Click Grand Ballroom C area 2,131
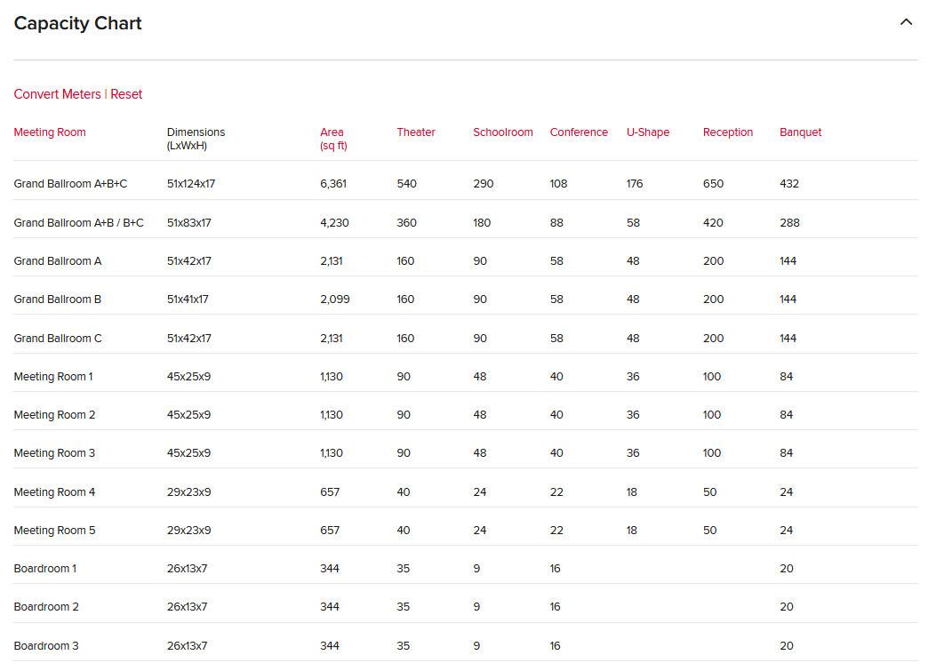Viewport: 928px width, 671px height. click(332, 338)
